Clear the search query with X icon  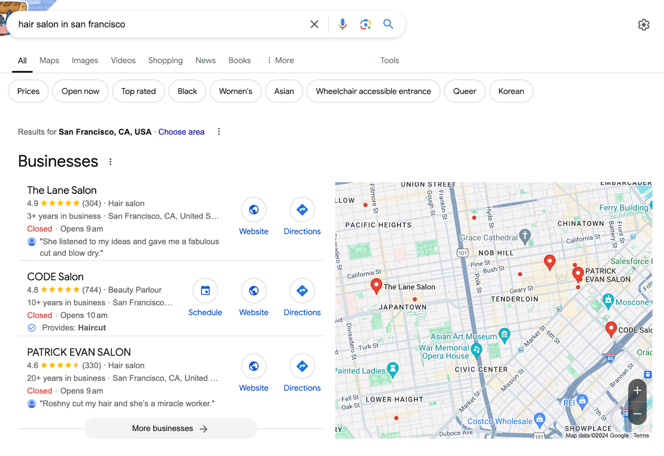(x=314, y=24)
